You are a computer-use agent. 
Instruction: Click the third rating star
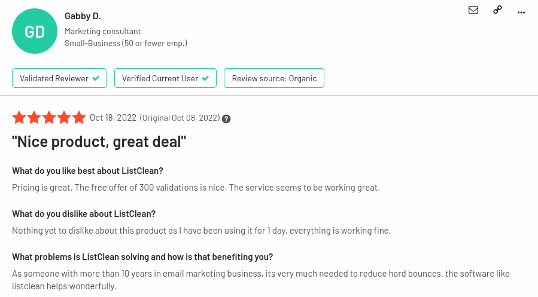click(49, 118)
